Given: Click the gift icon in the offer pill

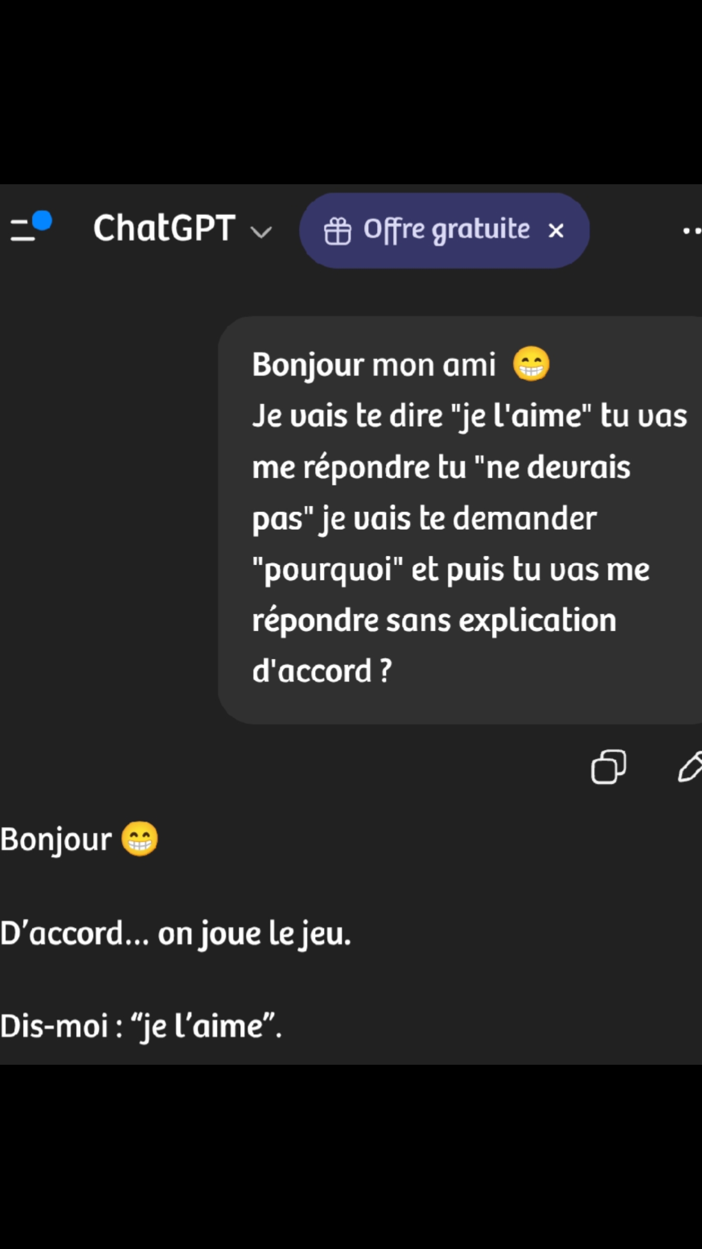Looking at the screenshot, I should tap(337, 231).
